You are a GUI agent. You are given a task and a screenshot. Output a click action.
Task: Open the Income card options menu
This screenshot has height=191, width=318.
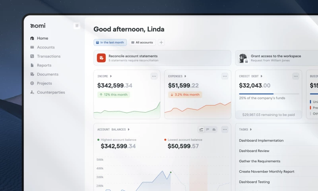154,76
